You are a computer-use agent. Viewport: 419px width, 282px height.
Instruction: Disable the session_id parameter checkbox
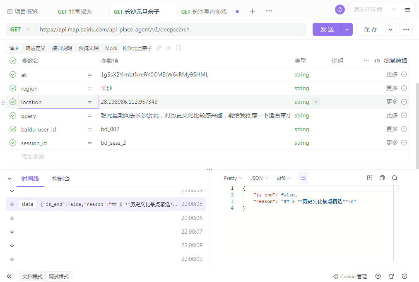(x=13, y=143)
